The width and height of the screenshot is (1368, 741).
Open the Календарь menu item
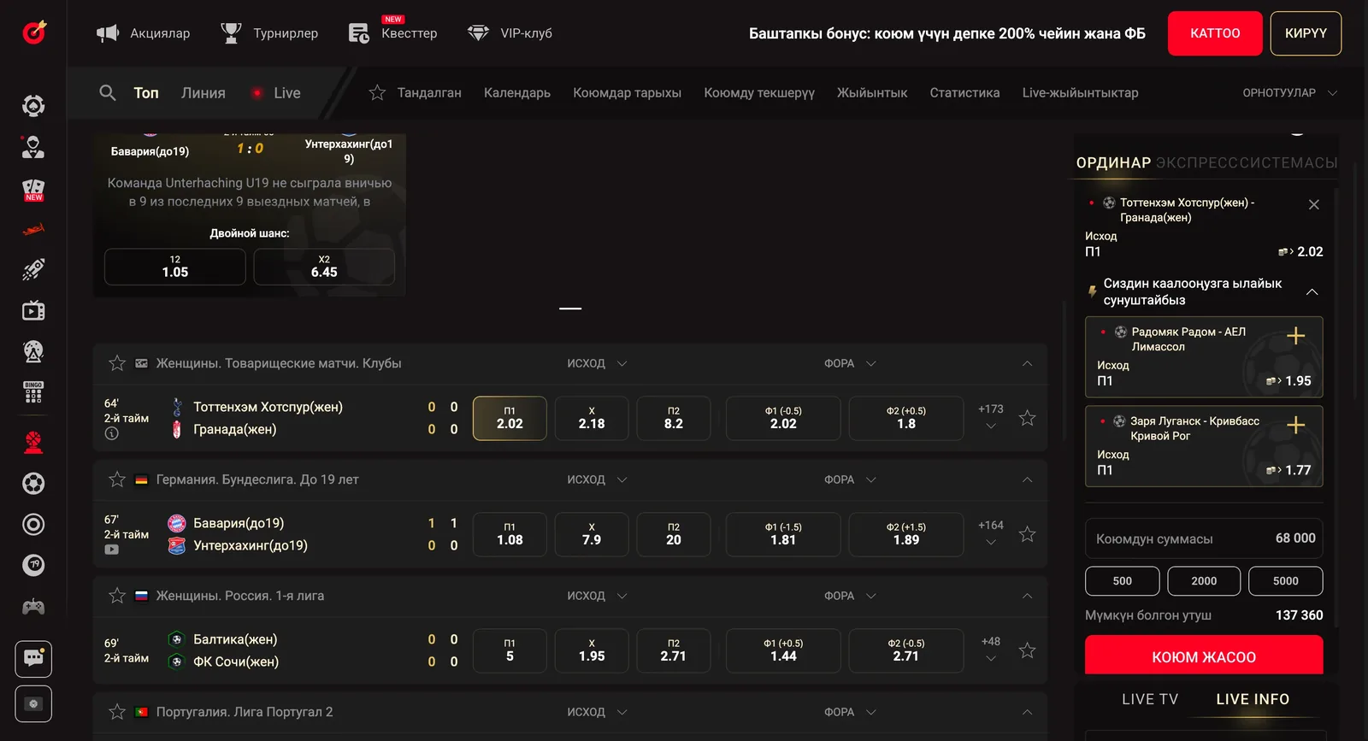pyautogui.click(x=517, y=92)
